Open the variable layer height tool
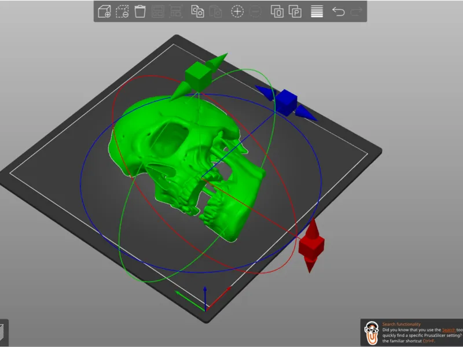The height and width of the screenshot is (347, 463). pos(317,12)
